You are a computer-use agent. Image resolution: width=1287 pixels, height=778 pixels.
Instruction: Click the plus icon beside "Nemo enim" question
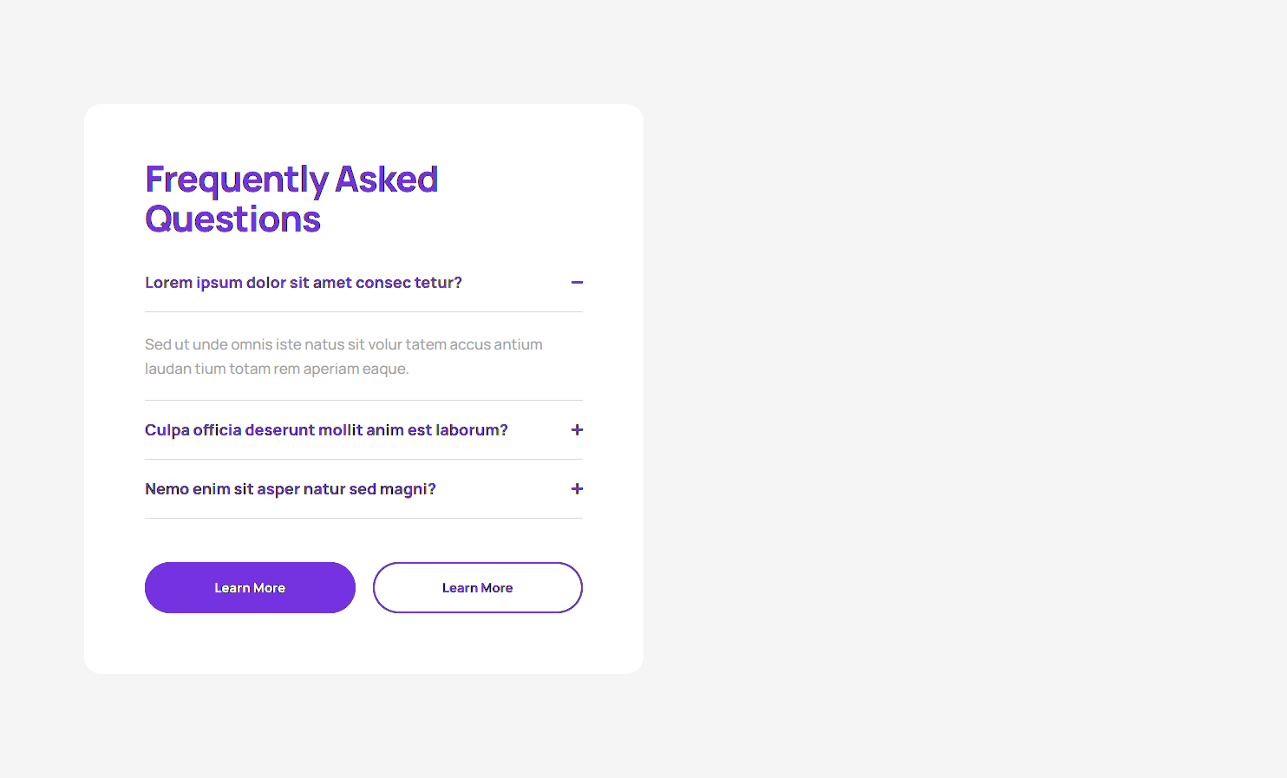(577, 489)
